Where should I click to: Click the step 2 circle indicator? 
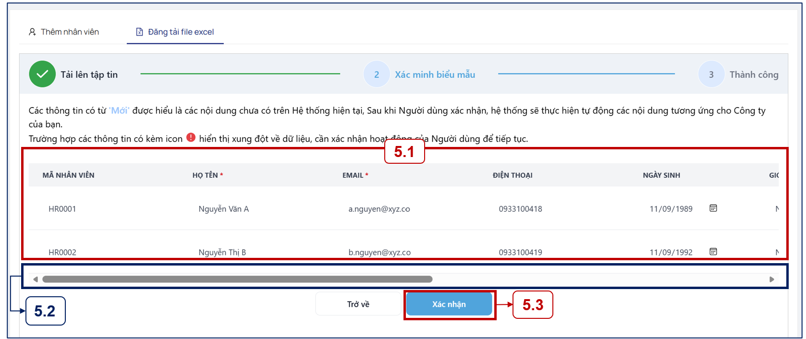[377, 74]
